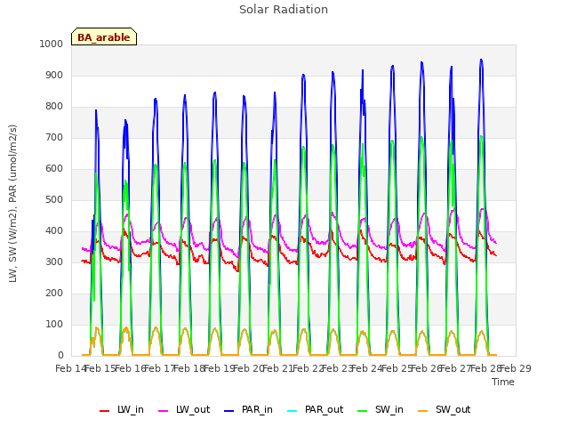Click the 300 y-axis tick label
This screenshot has height=427, width=569.
[x=54, y=262]
